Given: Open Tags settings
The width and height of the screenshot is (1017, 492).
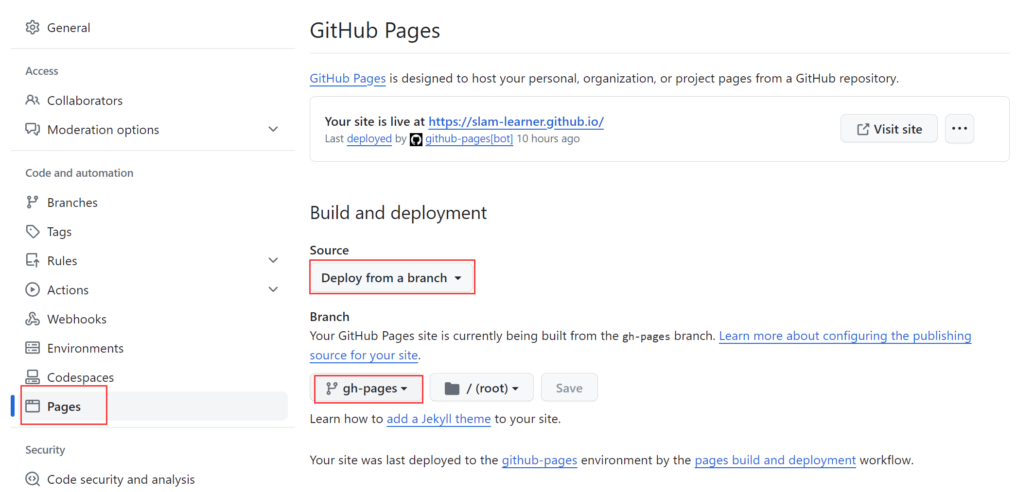Looking at the screenshot, I should (x=59, y=232).
